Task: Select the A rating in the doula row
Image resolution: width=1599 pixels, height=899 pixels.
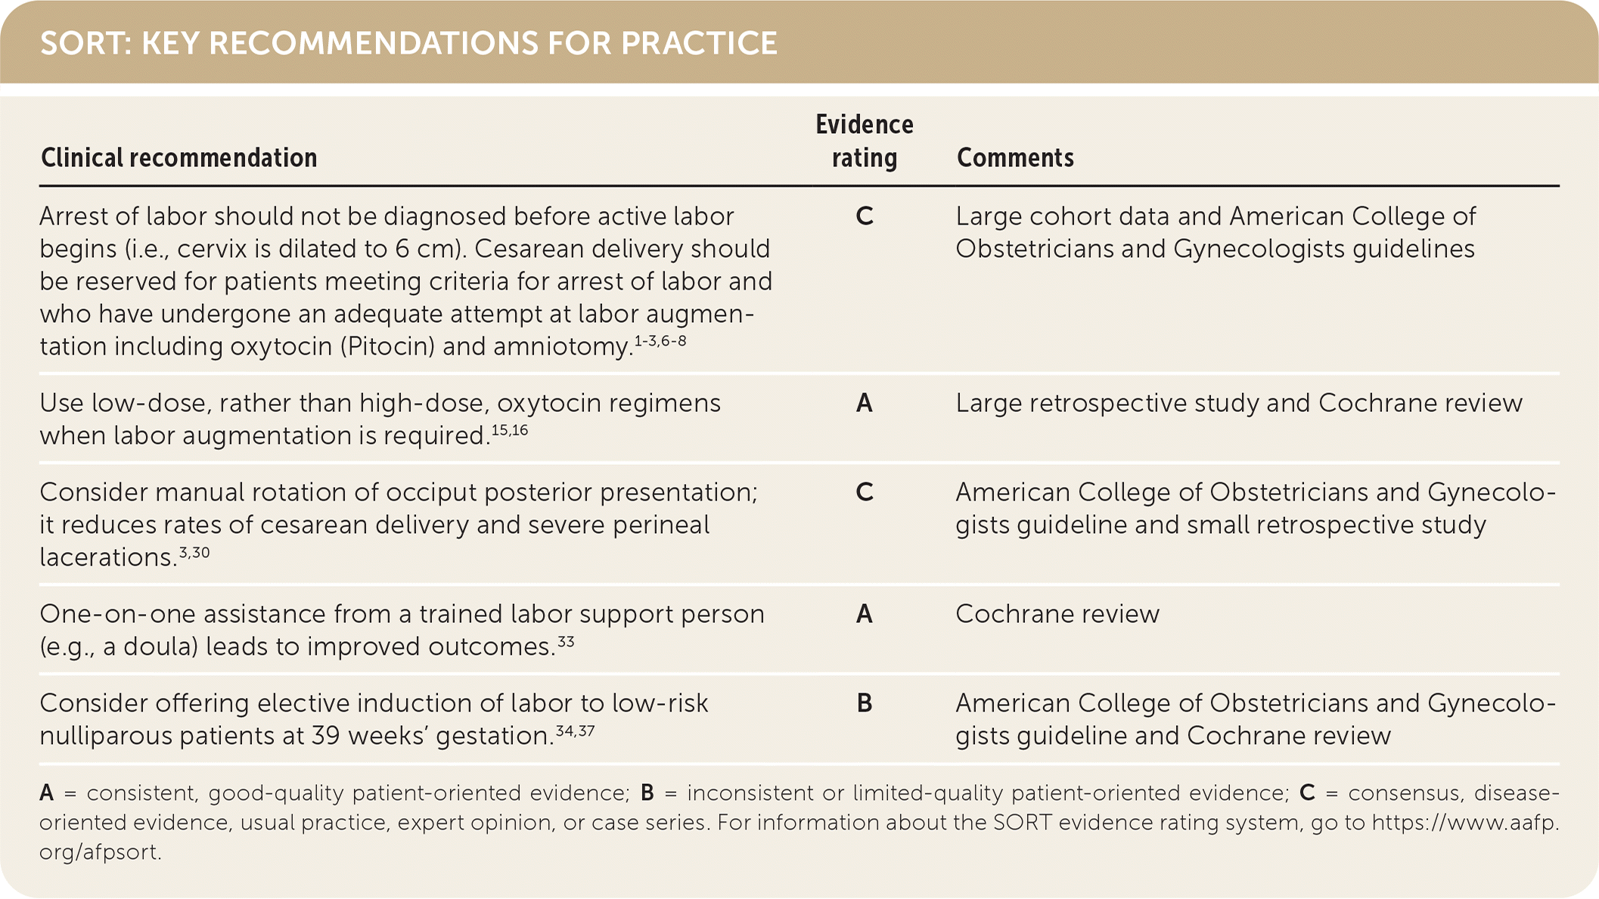Action: tap(864, 615)
